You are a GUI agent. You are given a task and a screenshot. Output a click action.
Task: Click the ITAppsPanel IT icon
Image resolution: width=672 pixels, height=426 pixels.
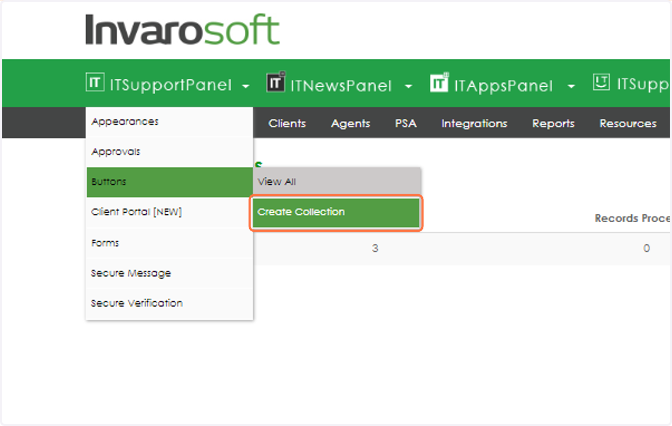click(x=440, y=83)
